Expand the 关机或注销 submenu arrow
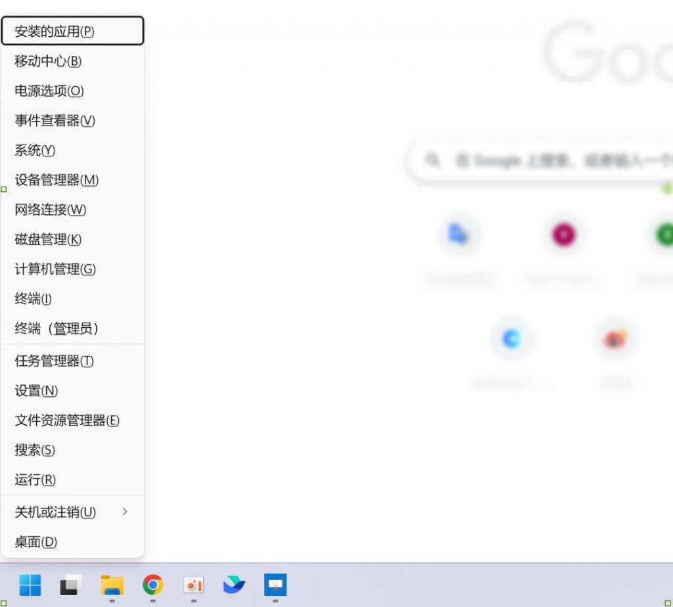Viewport: 673px width, 607px height. pos(125,512)
